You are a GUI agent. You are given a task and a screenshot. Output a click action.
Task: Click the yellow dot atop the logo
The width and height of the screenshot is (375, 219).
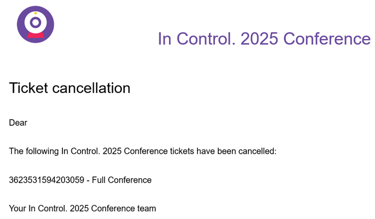(35, 13)
